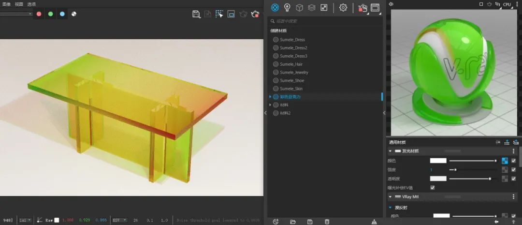522x225 pixels.
Task: Expand the 材料 material arrow
Action: [x=270, y=105]
